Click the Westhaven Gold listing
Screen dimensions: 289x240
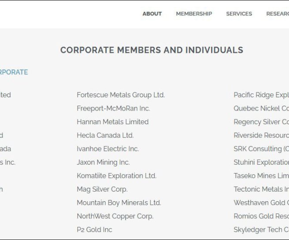coord(261,203)
